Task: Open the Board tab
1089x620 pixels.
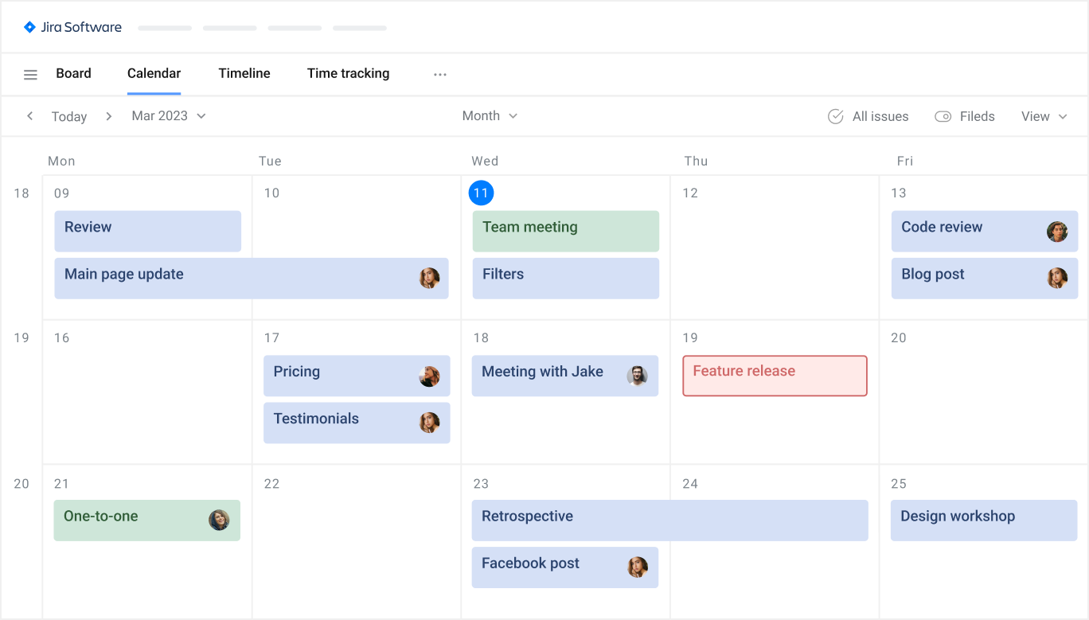Action: (73, 73)
